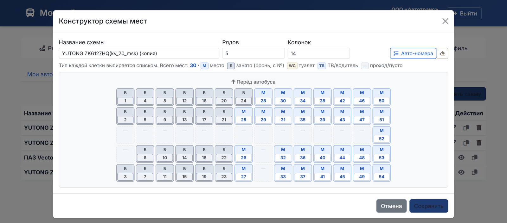Click the copy icon in second table row
The width and height of the screenshot is (507, 223).
click(x=466, y=143)
